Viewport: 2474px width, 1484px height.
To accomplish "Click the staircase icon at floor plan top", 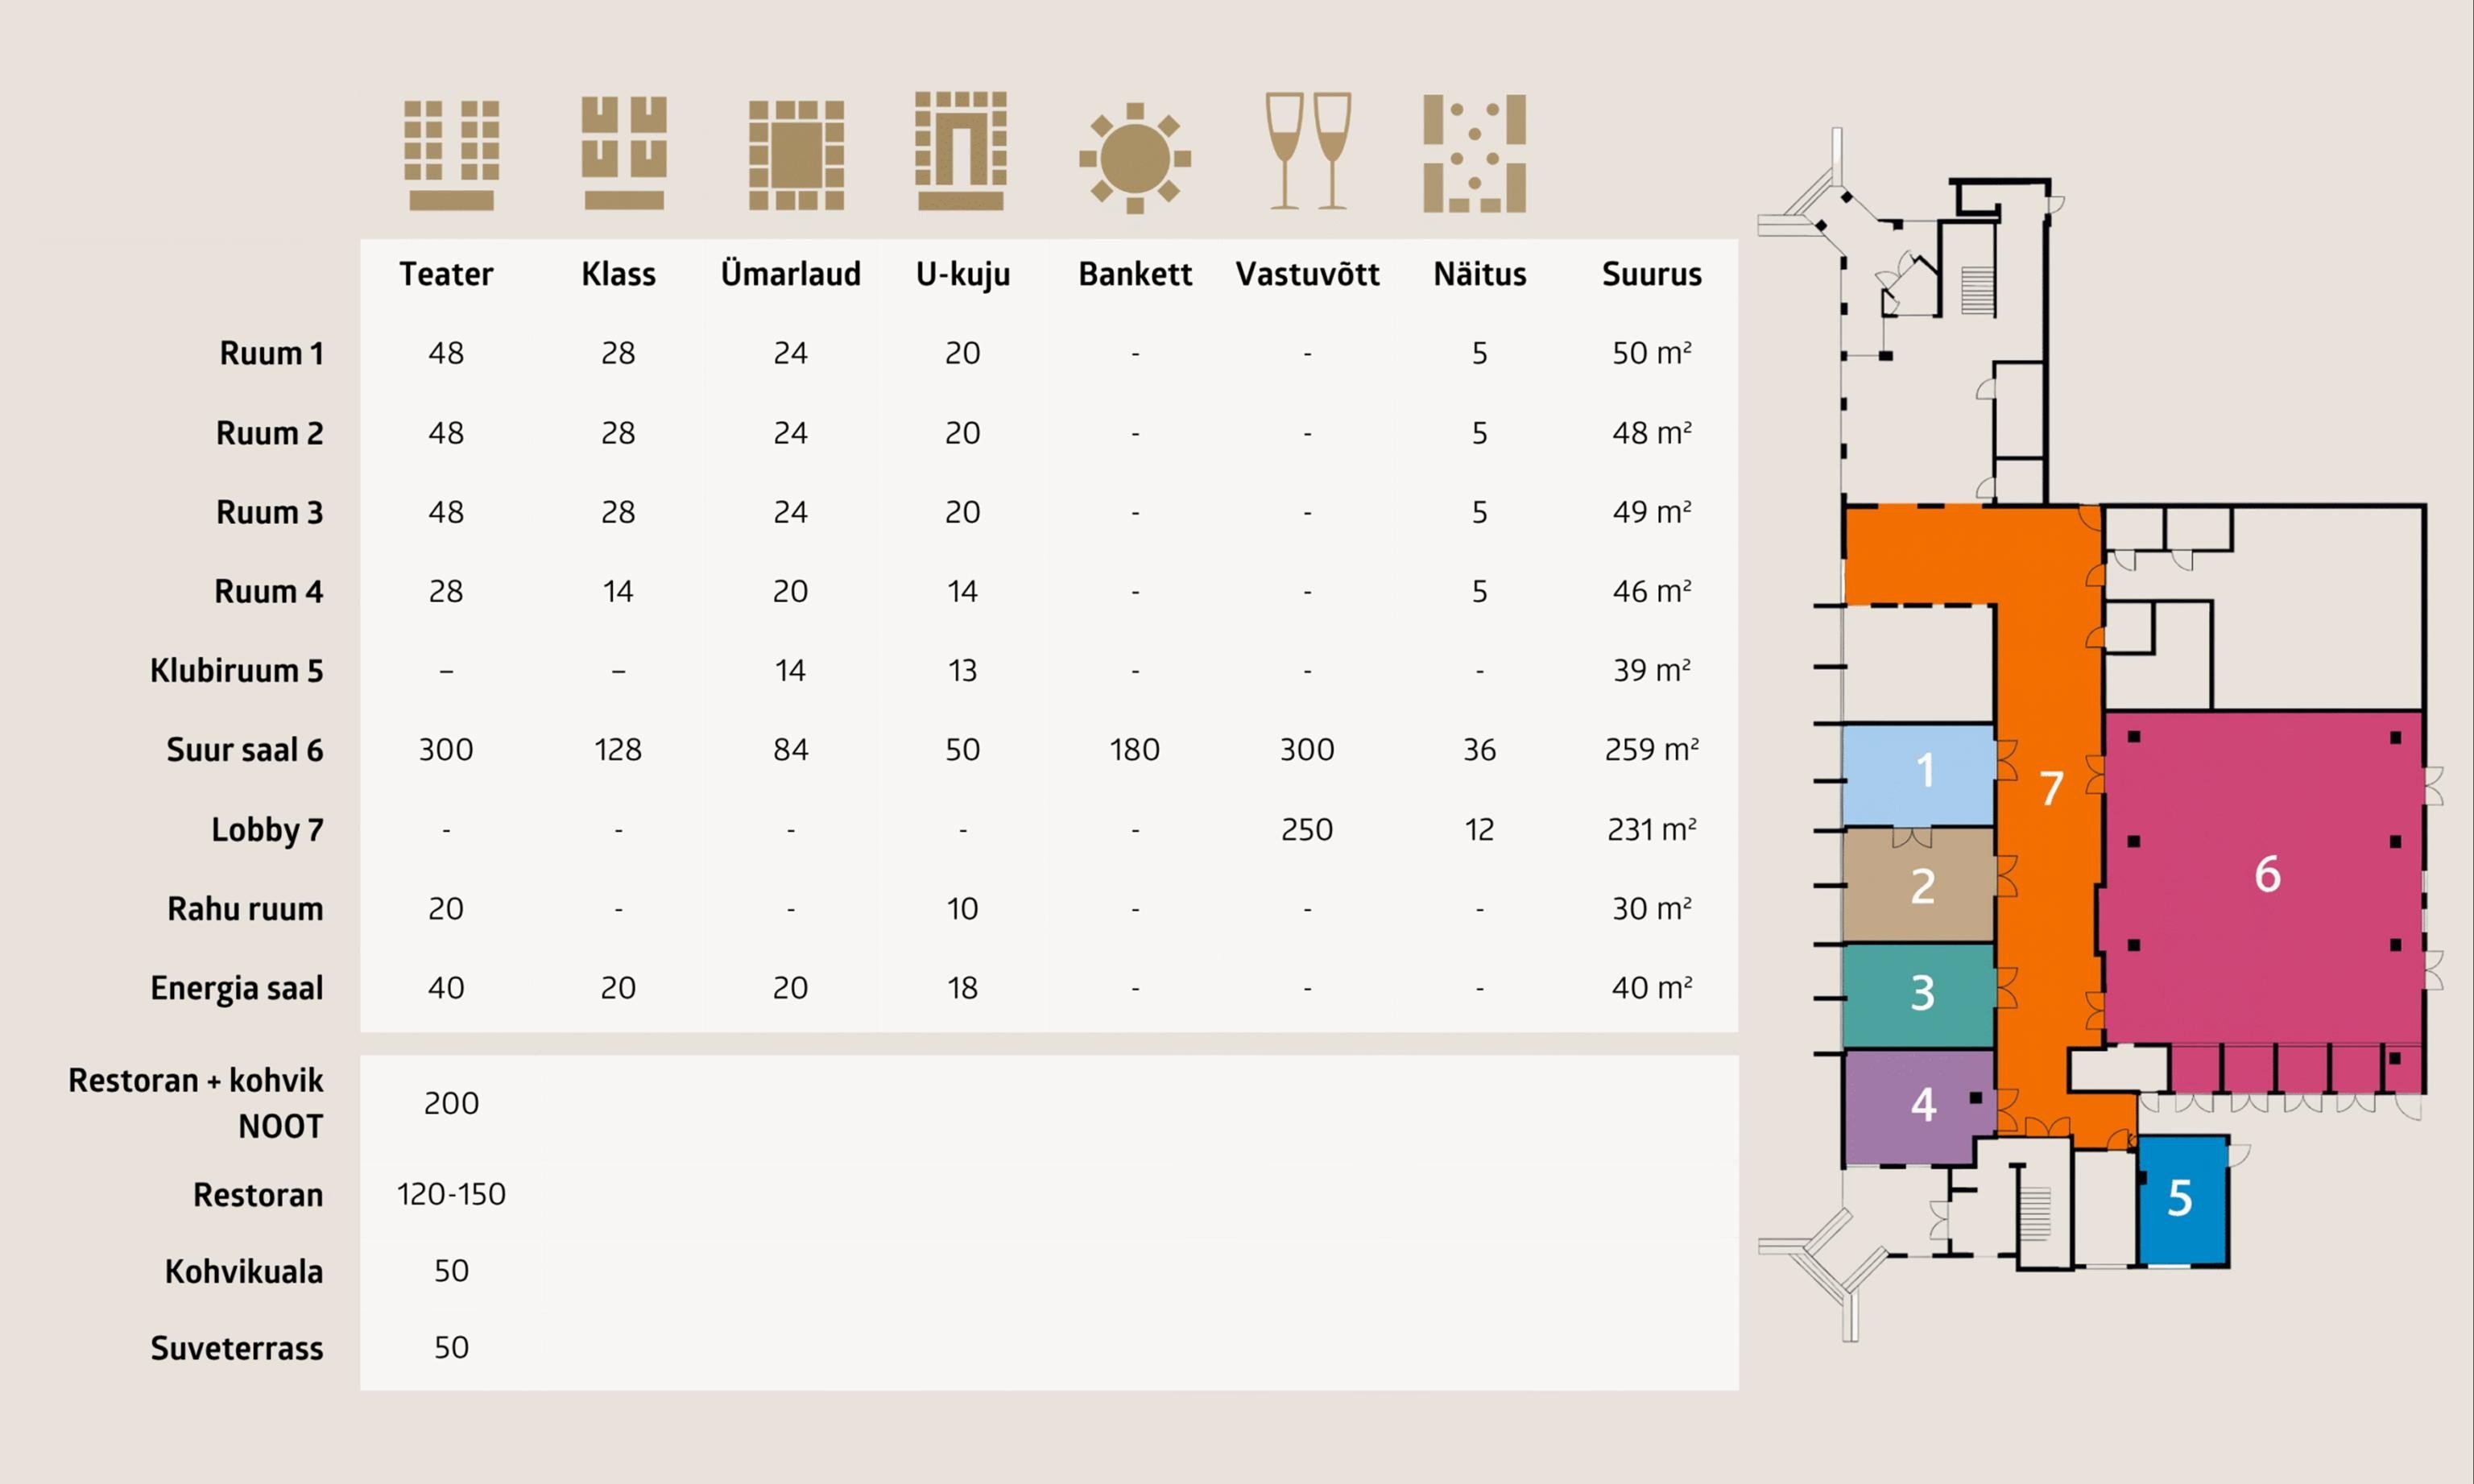I will [1977, 291].
